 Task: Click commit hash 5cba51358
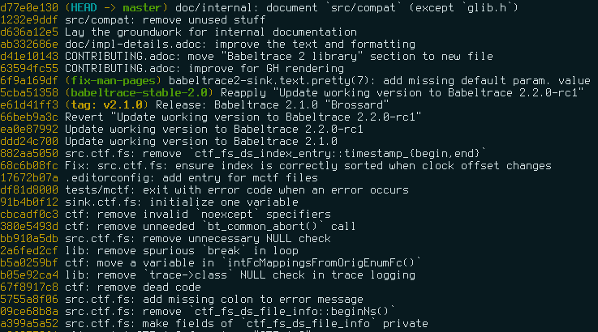click(x=29, y=93)
